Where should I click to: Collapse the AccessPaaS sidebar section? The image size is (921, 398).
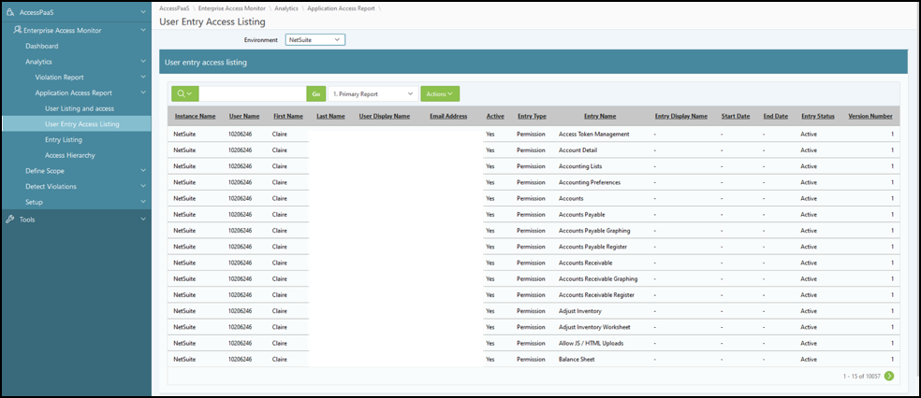tap(143, 12)
